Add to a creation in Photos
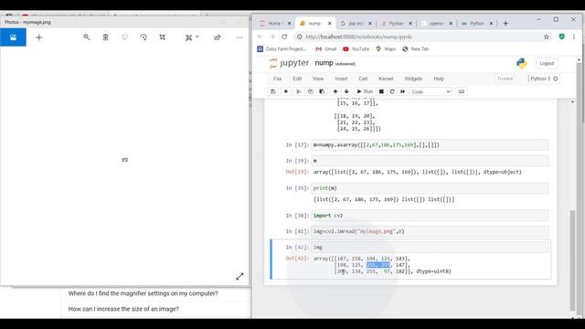This screenshot has height=329, width=585. (x=38, y=37)
